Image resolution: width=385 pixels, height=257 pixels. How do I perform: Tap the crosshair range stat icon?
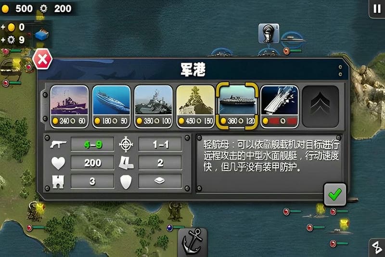coord(126,144)
